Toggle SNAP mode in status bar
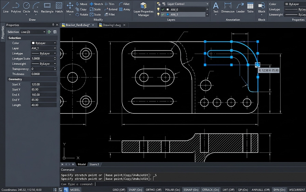 135,190
